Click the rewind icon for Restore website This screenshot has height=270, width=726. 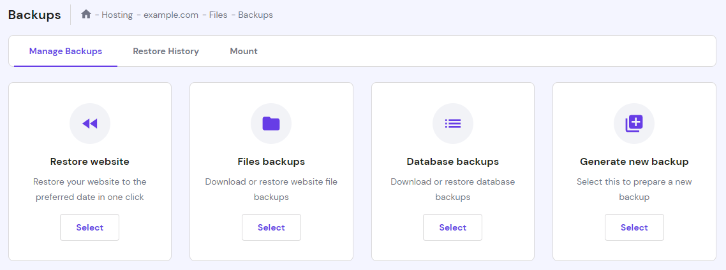click(x=90, y=124)
